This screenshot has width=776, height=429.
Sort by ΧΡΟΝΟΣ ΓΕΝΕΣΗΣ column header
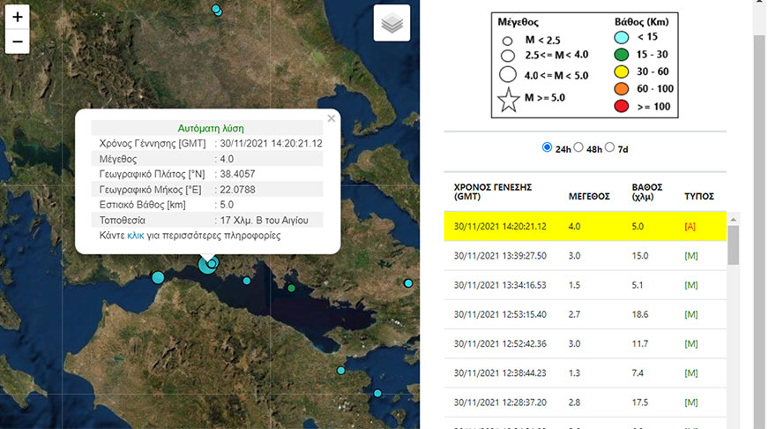490,192
